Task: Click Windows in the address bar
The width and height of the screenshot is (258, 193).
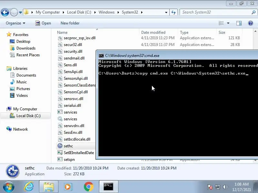Action: click(x=106, y=12)
